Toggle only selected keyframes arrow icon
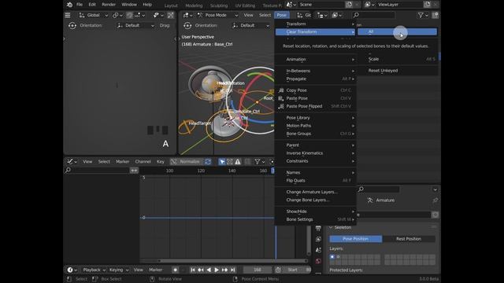The image size is (504, 283). click(x=222, y=162)
